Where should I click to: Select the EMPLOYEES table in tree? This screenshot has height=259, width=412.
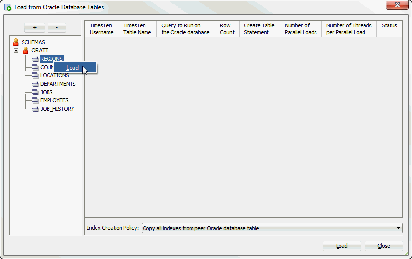tap(54, 100)
